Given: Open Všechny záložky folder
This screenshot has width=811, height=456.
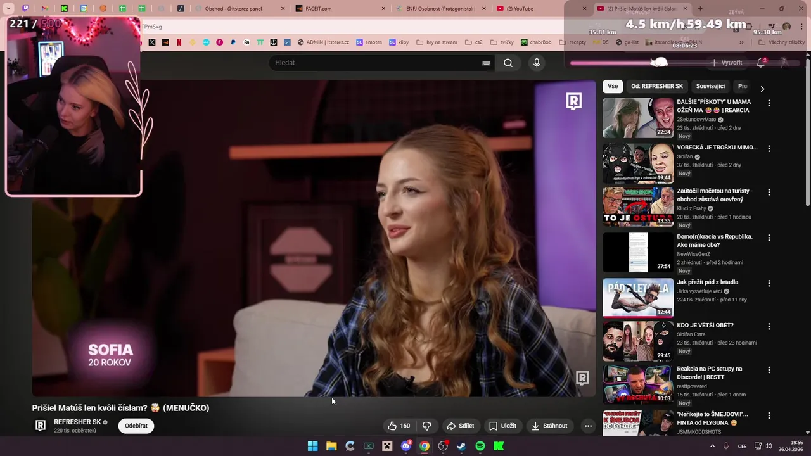Looking at the screenshot, I should pyautogui.click(x=781, y=42).
